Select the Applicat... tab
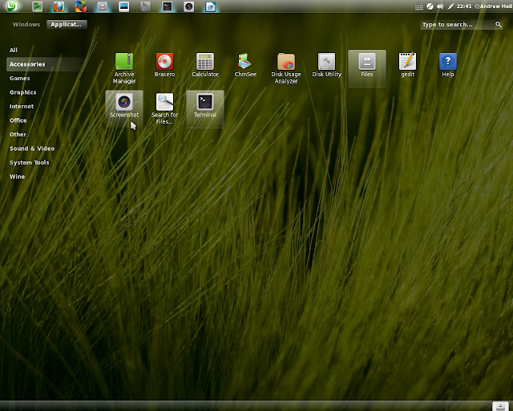The image size is (513, 411). (x=67, y=25)
